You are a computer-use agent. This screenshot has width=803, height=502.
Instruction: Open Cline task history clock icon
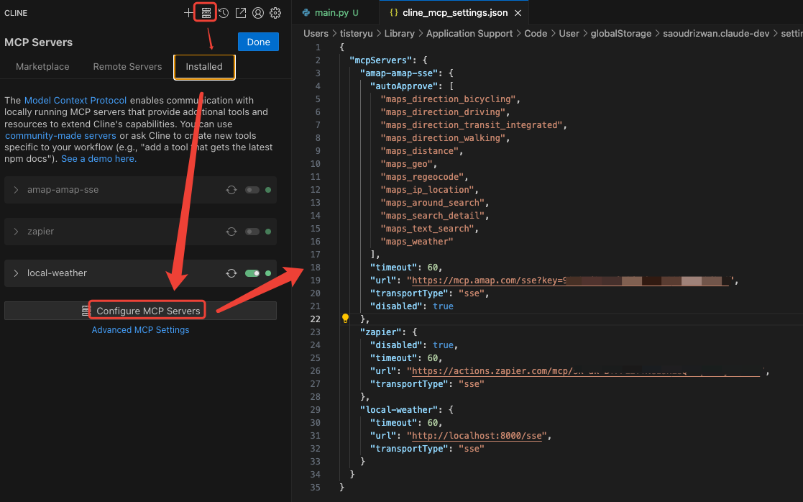[x=224, y=13]
